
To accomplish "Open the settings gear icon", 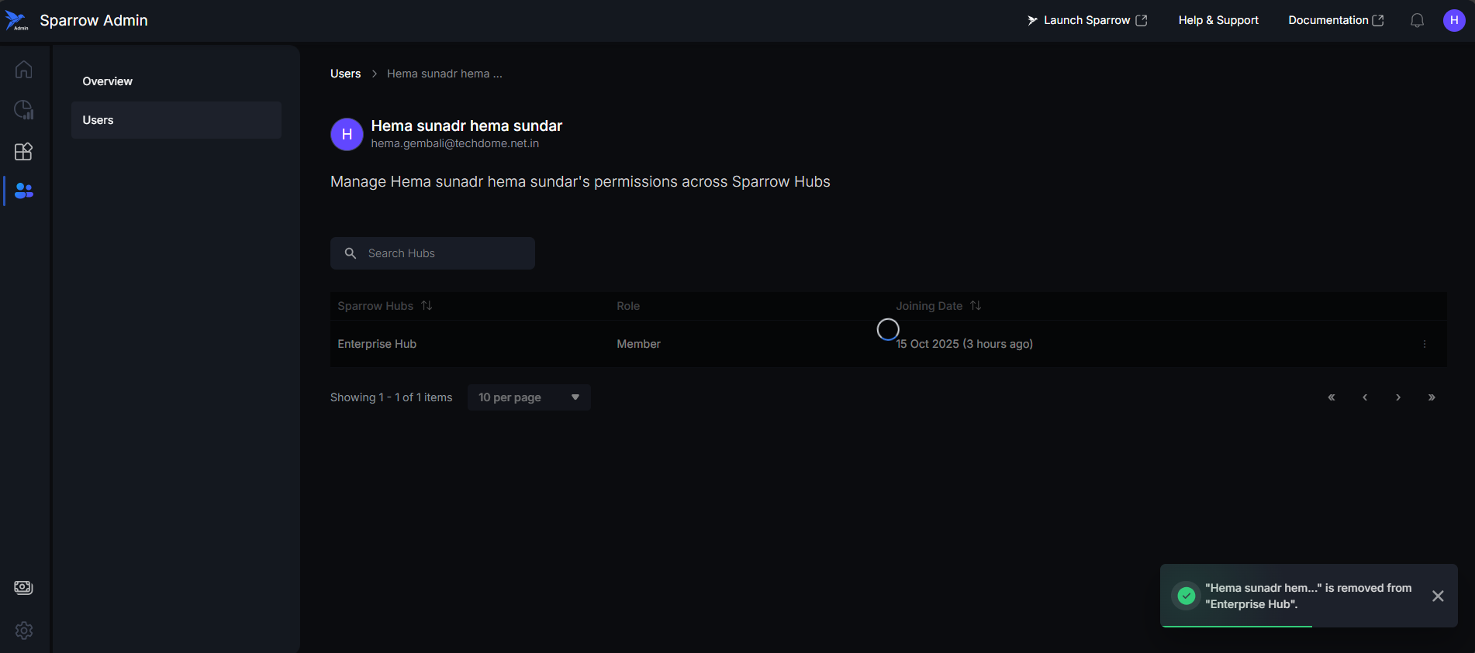I will (24, 631).
